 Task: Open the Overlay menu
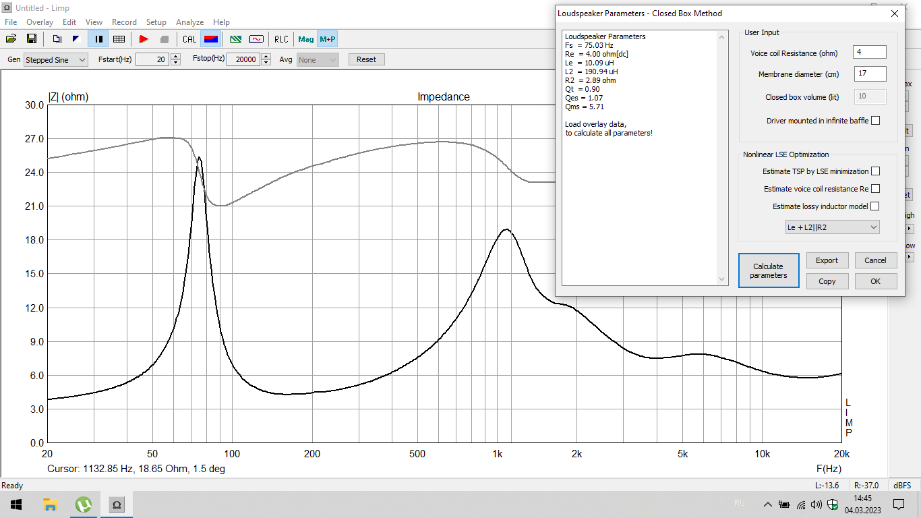pos(40,22)
